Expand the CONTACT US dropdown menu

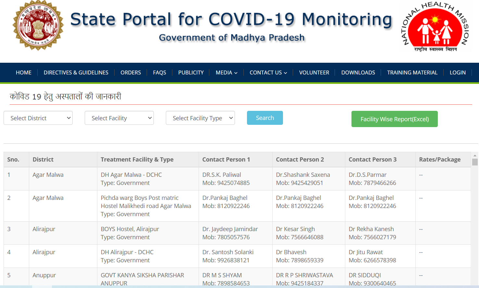click(268, 72)
